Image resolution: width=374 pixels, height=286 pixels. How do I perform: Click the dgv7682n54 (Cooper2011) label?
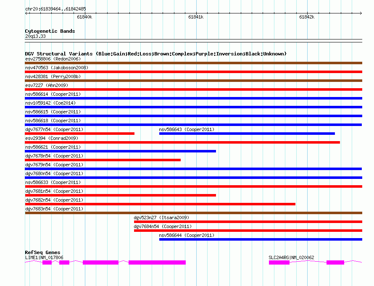pos(54,200)
